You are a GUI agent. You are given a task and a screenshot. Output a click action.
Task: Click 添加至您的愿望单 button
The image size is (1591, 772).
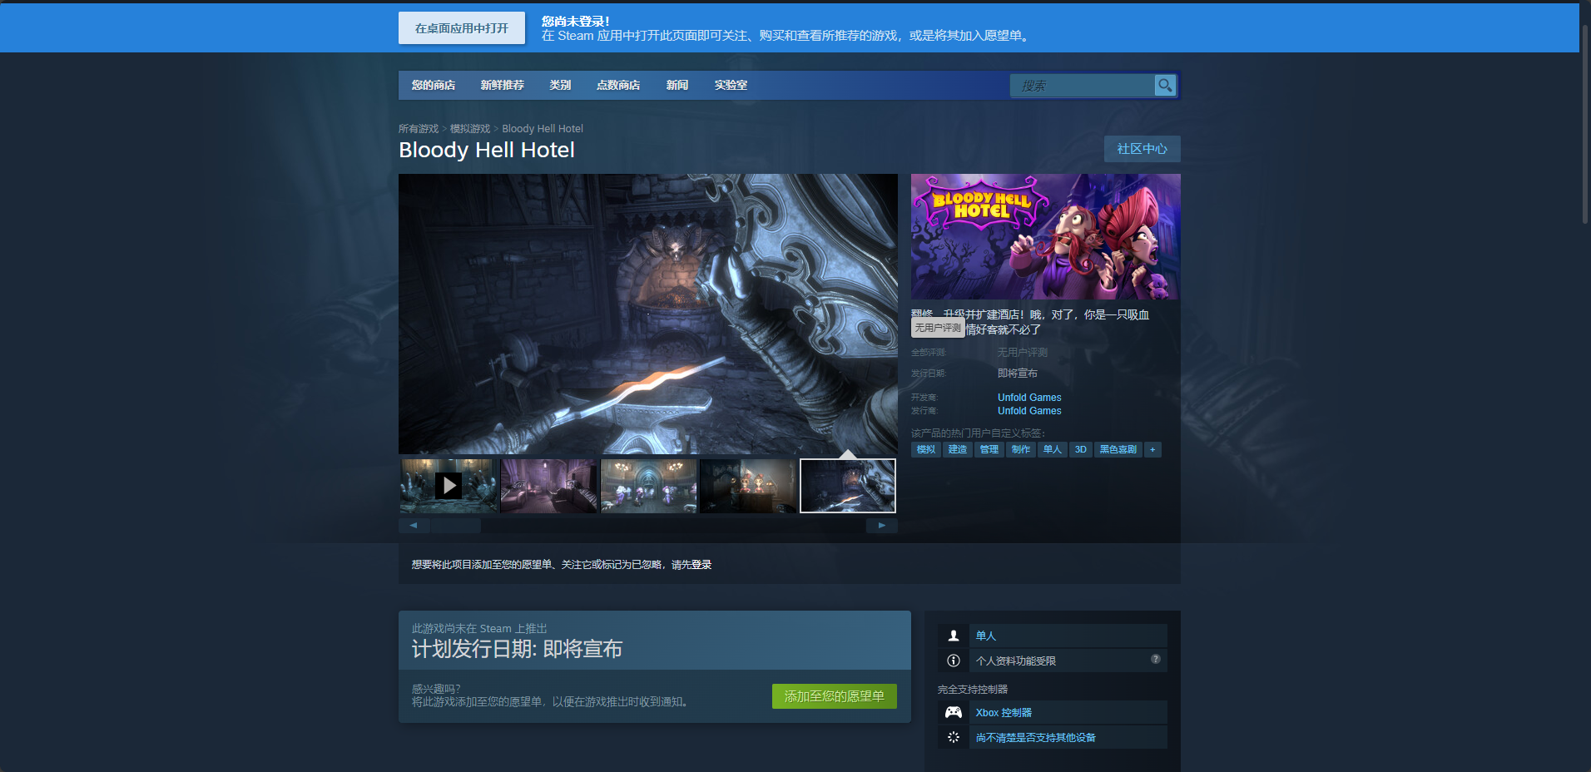[835, 696]
